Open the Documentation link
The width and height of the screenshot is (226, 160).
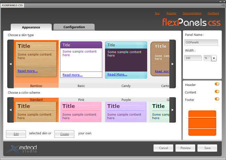[192, 14]
